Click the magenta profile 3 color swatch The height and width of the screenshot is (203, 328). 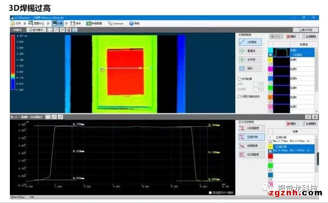(270, 69)
